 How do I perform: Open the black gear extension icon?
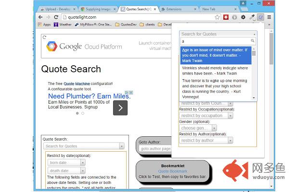[243, 17]
